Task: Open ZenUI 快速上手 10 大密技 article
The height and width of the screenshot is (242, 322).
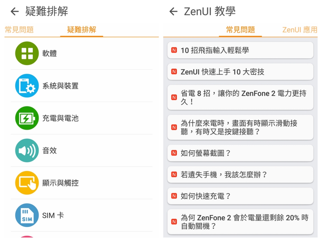Action: (x=240, y=72)
